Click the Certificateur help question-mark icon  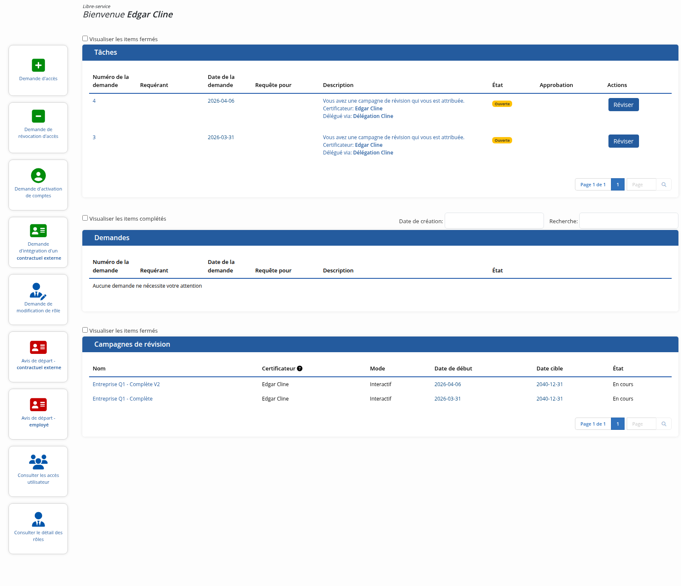[x=300, y=368]
